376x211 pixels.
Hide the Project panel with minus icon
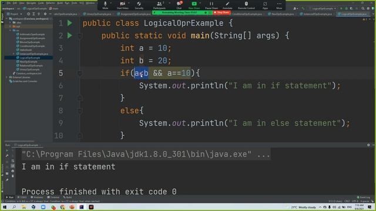click(51, 14)
